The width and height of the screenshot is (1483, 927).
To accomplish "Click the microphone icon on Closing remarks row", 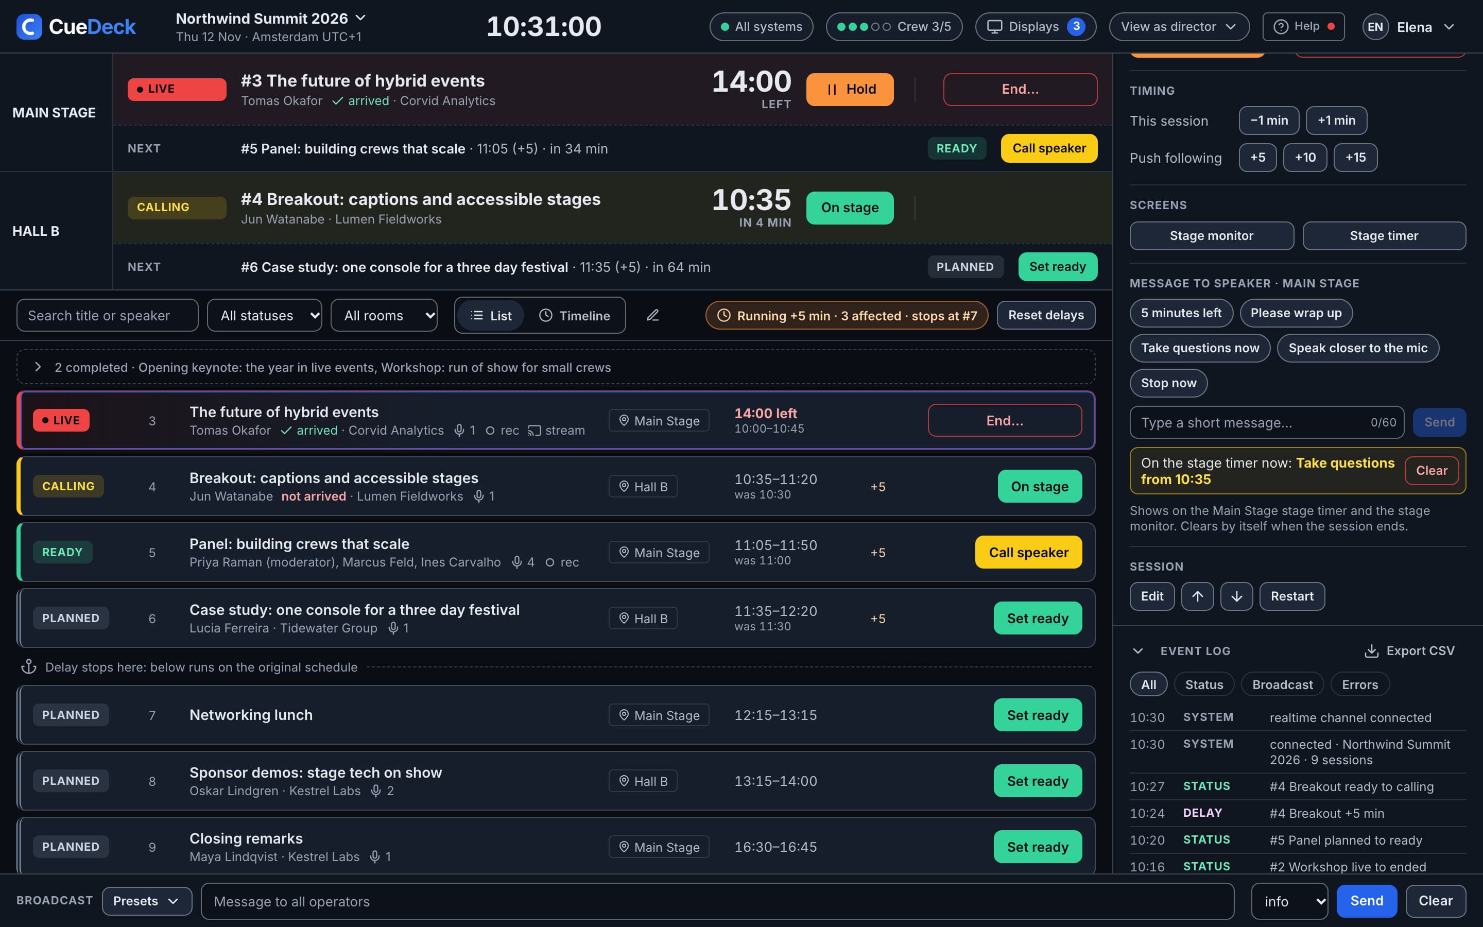I will pos(375,856).
